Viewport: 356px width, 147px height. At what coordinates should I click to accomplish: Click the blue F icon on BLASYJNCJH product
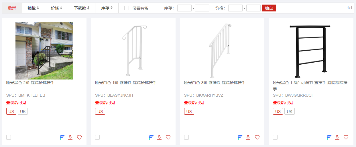tap(151, 137)
